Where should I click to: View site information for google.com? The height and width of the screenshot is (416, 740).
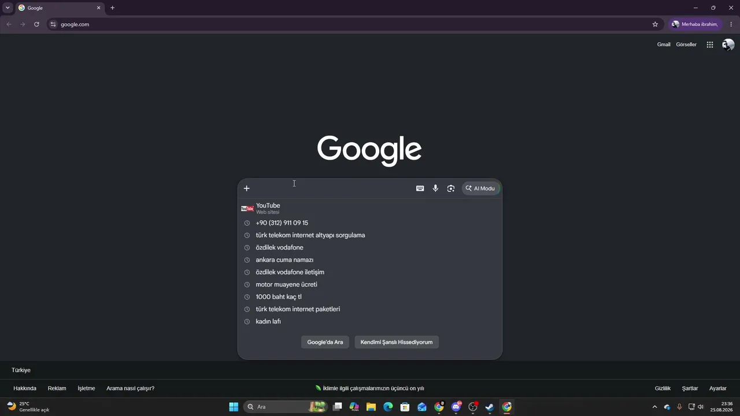53,24
